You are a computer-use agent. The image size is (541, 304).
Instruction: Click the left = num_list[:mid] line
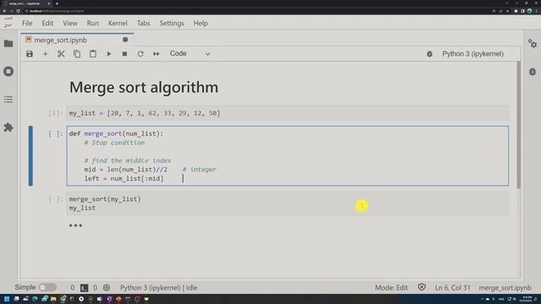[124, 178]
